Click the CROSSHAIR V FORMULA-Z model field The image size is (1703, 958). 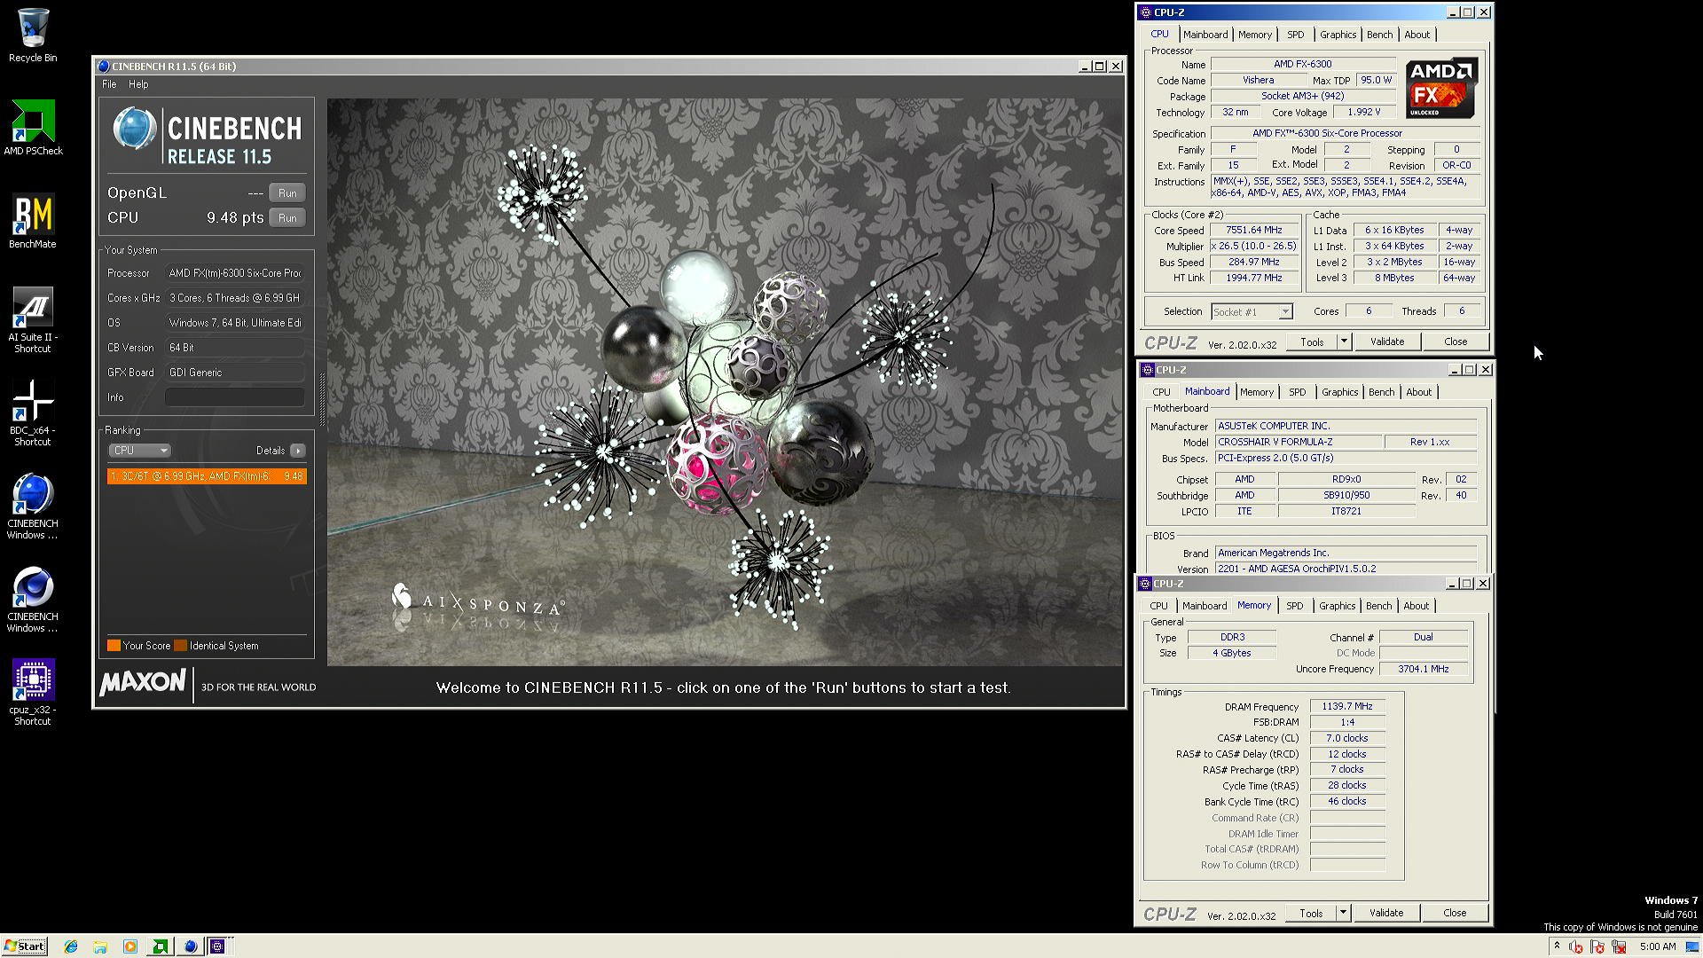1299,442
